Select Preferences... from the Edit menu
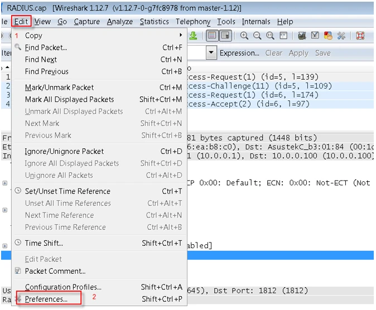This screenshot has width=376, height=310. click(46, 299)
